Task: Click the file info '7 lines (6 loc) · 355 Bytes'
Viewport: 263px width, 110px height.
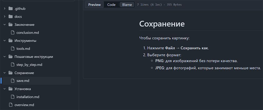Action: [159, 5]
